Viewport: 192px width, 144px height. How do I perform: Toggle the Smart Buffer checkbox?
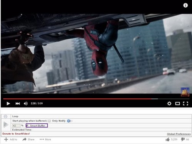pyautogui.click(x=27, y=126)
